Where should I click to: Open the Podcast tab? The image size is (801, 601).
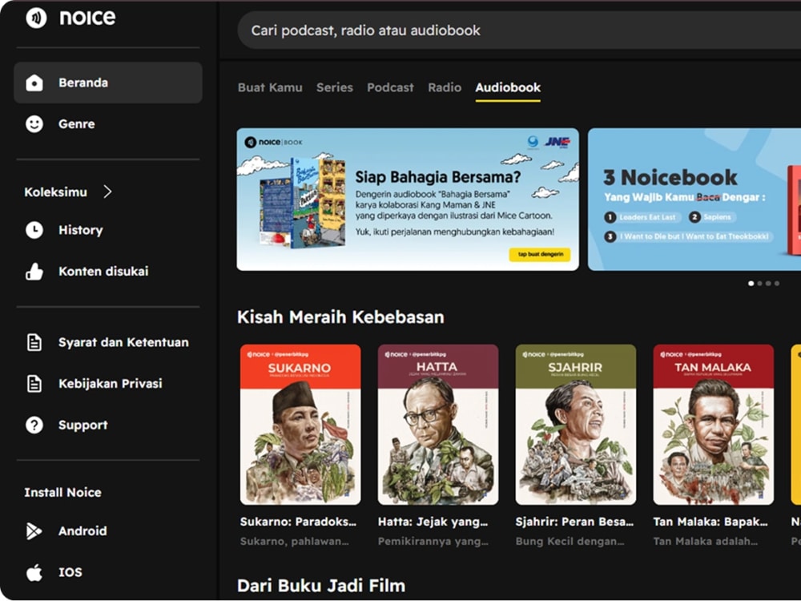pos(390,87)
